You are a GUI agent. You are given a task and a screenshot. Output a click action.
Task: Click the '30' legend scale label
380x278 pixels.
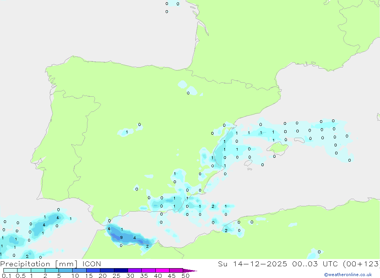coord(130,276)
